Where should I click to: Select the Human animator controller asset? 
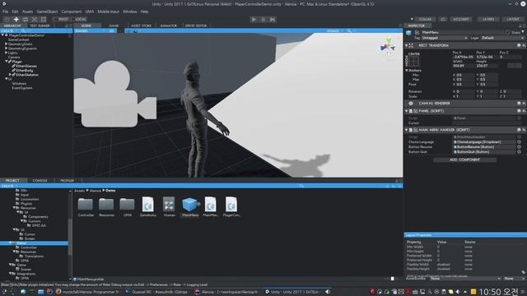(x=169, y=205)
